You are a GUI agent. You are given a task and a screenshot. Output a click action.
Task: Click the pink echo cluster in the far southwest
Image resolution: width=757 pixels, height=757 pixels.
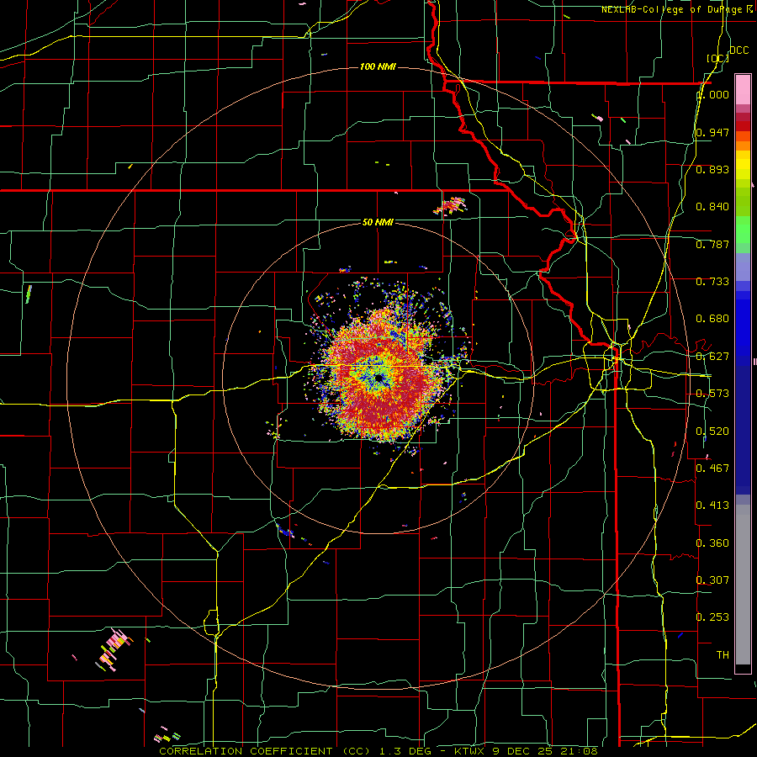[114, 650]
